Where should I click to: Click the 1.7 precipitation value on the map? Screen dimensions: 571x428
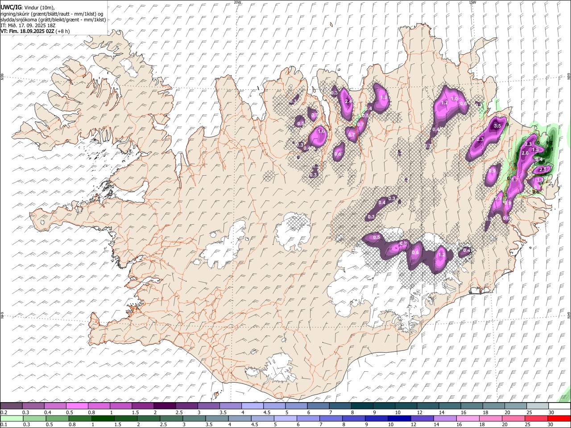click(x=514, y=180)
